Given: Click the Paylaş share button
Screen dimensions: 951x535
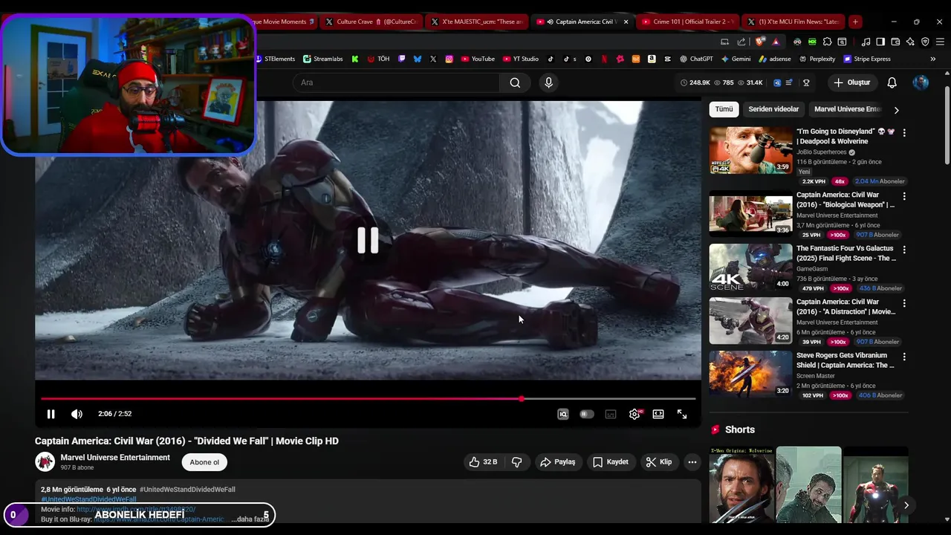Looking at the screenshot, I should (x=558, y=462).
